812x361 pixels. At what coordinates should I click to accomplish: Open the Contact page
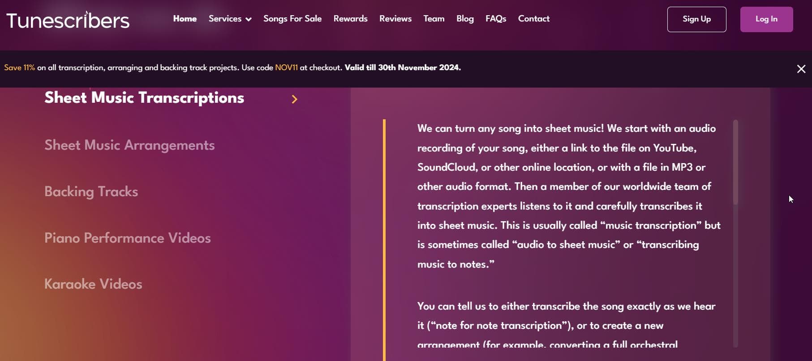(533, 19)
